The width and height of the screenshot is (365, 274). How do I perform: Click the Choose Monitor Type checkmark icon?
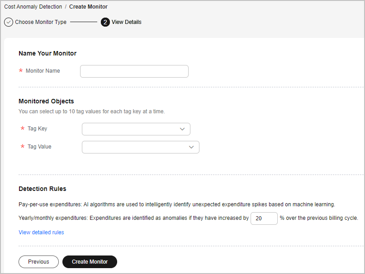coord(9,22)
